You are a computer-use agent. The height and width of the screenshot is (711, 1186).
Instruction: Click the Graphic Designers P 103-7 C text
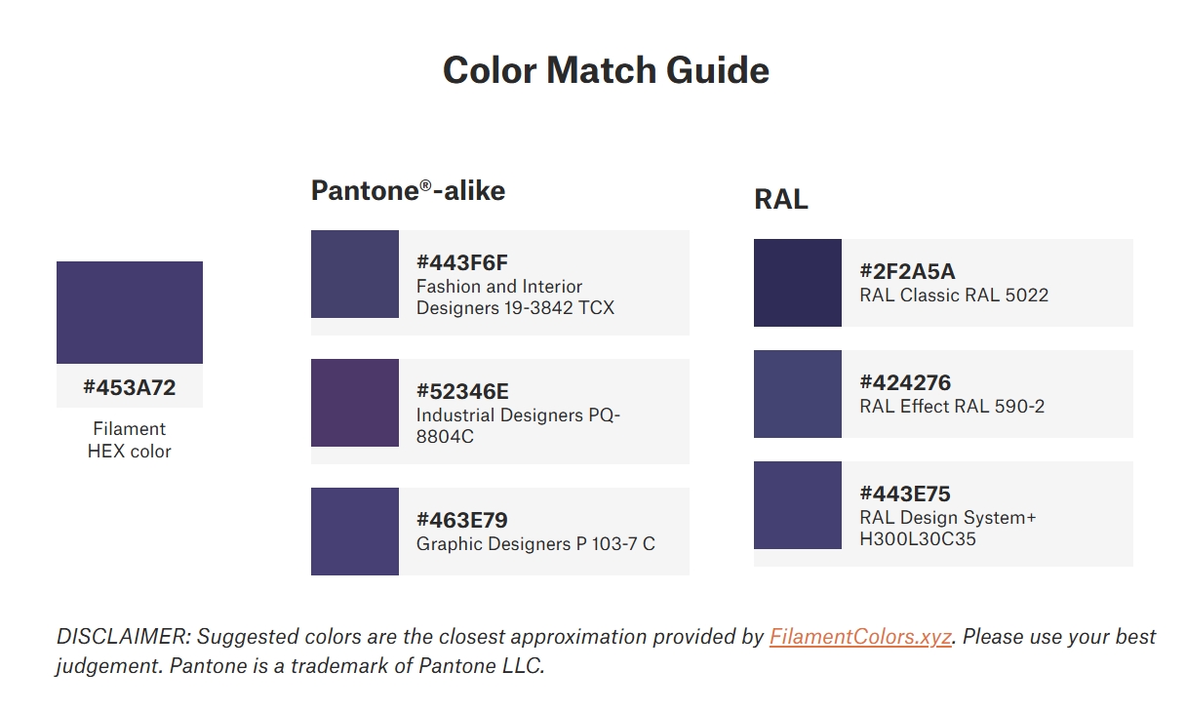[x=535, y=544]
